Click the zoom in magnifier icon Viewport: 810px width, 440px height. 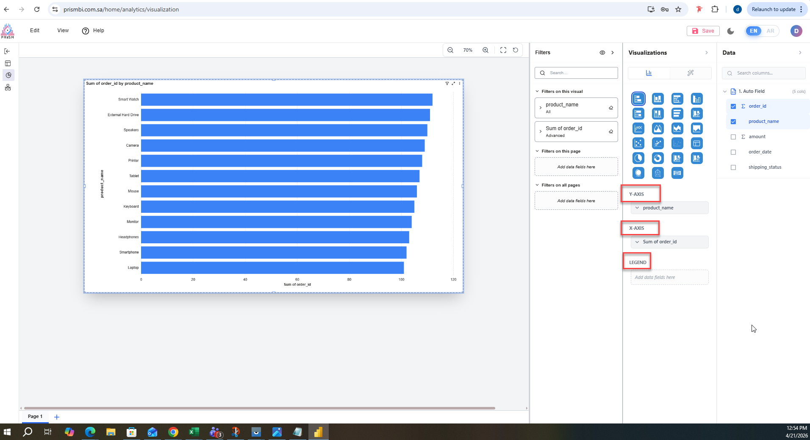(x=485, y=50)
